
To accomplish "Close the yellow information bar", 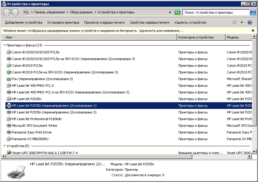I will click(x=253, y=31).
